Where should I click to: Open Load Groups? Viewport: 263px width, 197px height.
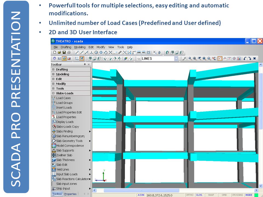64,103
